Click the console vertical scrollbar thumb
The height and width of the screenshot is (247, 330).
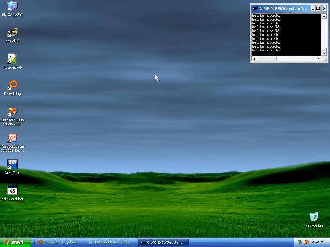pyautogui.click(x=324, y=49)
